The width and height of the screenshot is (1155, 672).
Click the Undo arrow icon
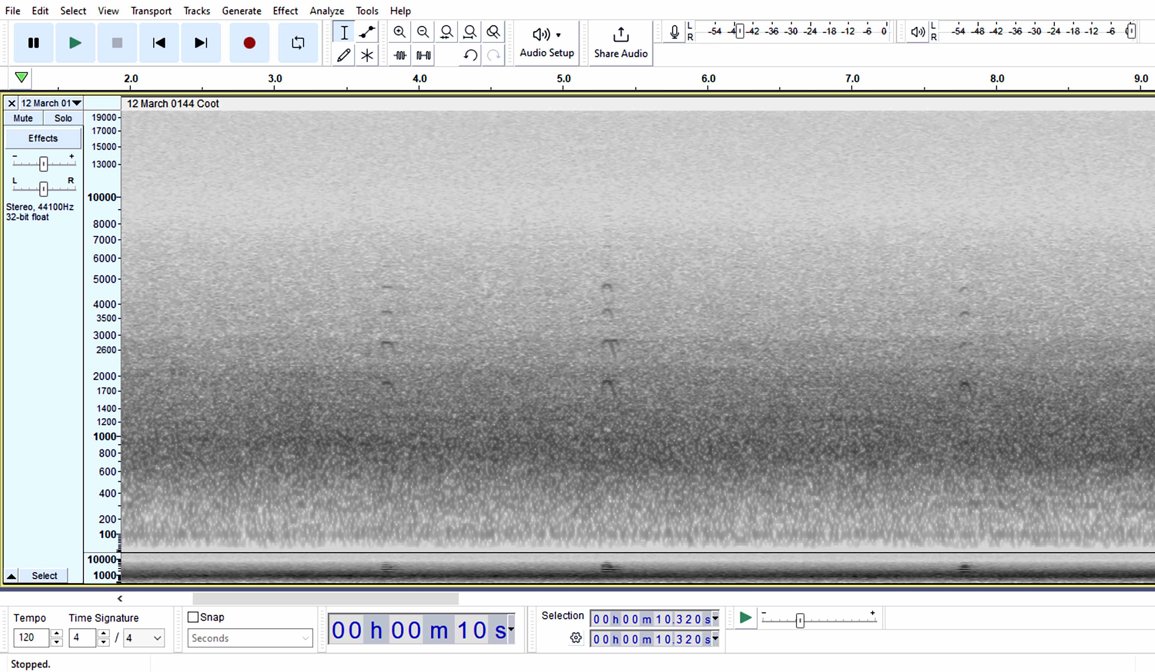tap(470, 56)
